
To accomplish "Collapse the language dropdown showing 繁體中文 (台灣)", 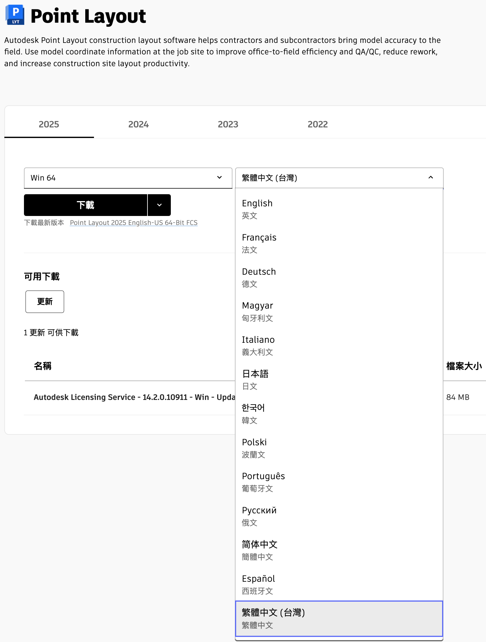I will point(339,178).
